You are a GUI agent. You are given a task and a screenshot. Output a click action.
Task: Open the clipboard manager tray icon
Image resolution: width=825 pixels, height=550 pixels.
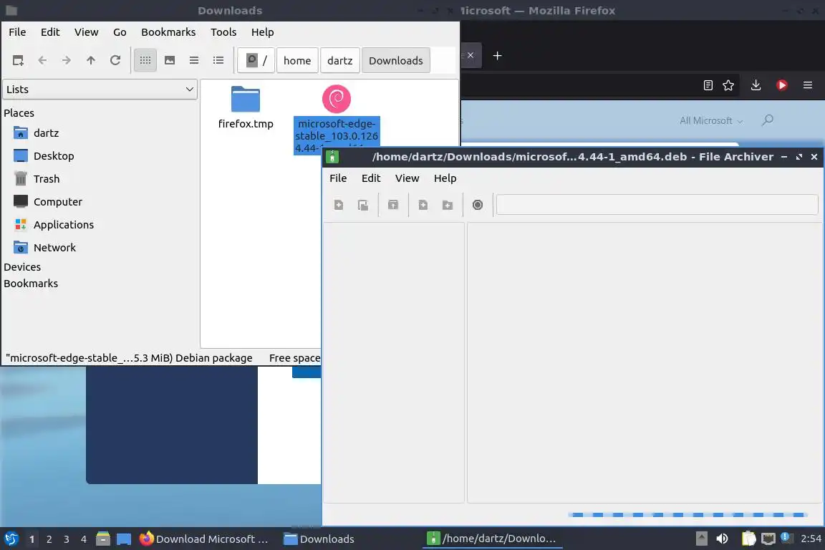point(748,539)
